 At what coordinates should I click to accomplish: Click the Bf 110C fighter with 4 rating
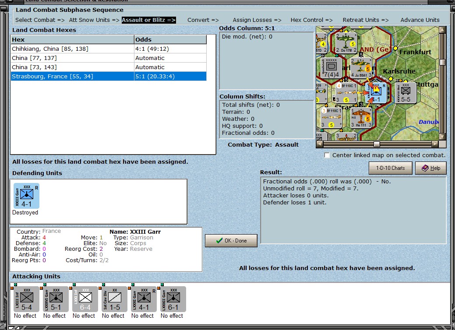tap(346, 92)
